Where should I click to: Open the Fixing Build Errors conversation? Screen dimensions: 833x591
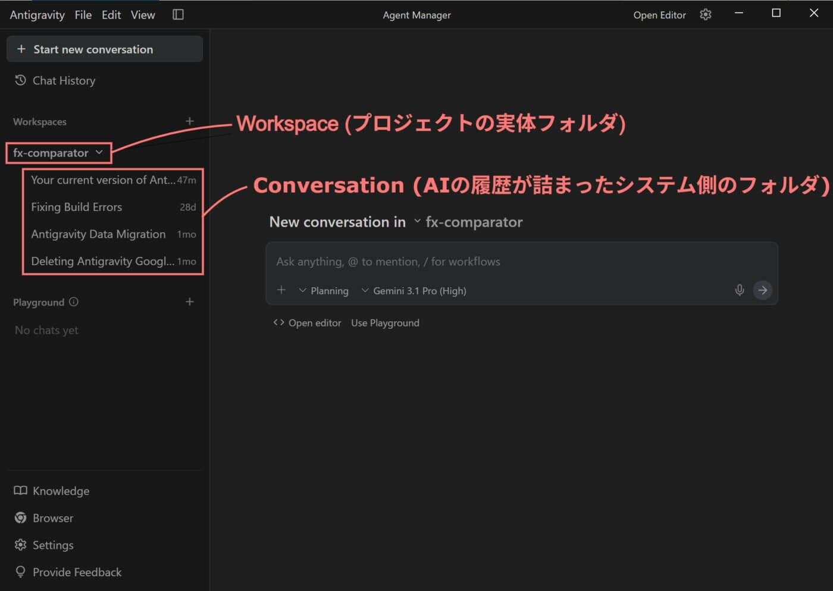77,207
